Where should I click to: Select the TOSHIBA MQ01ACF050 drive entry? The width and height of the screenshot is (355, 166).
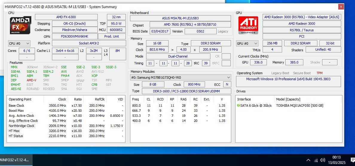pyautogui.click(x=299, y=106)
